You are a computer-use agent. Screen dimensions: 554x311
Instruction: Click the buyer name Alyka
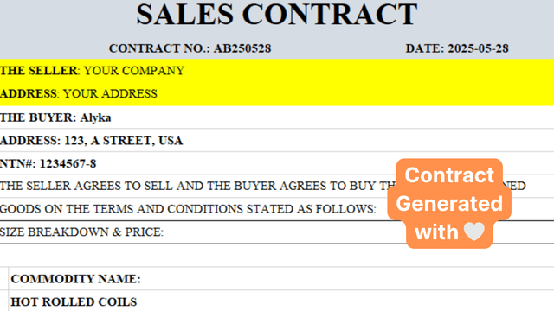pyautogui.click(x=95, y=117)
